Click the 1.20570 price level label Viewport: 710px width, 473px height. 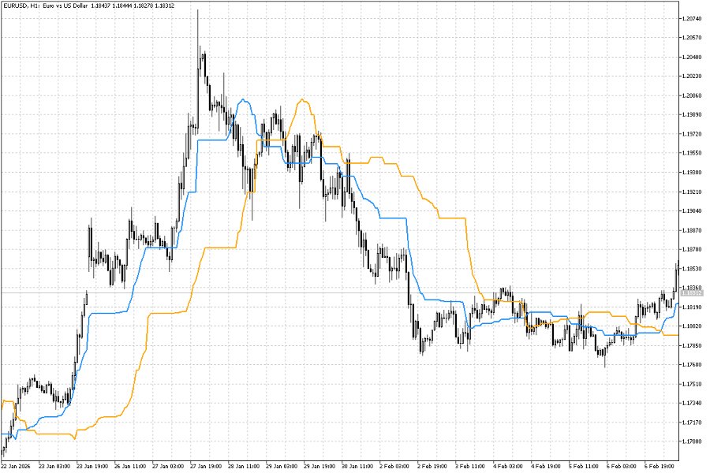[x=691, y=38]
